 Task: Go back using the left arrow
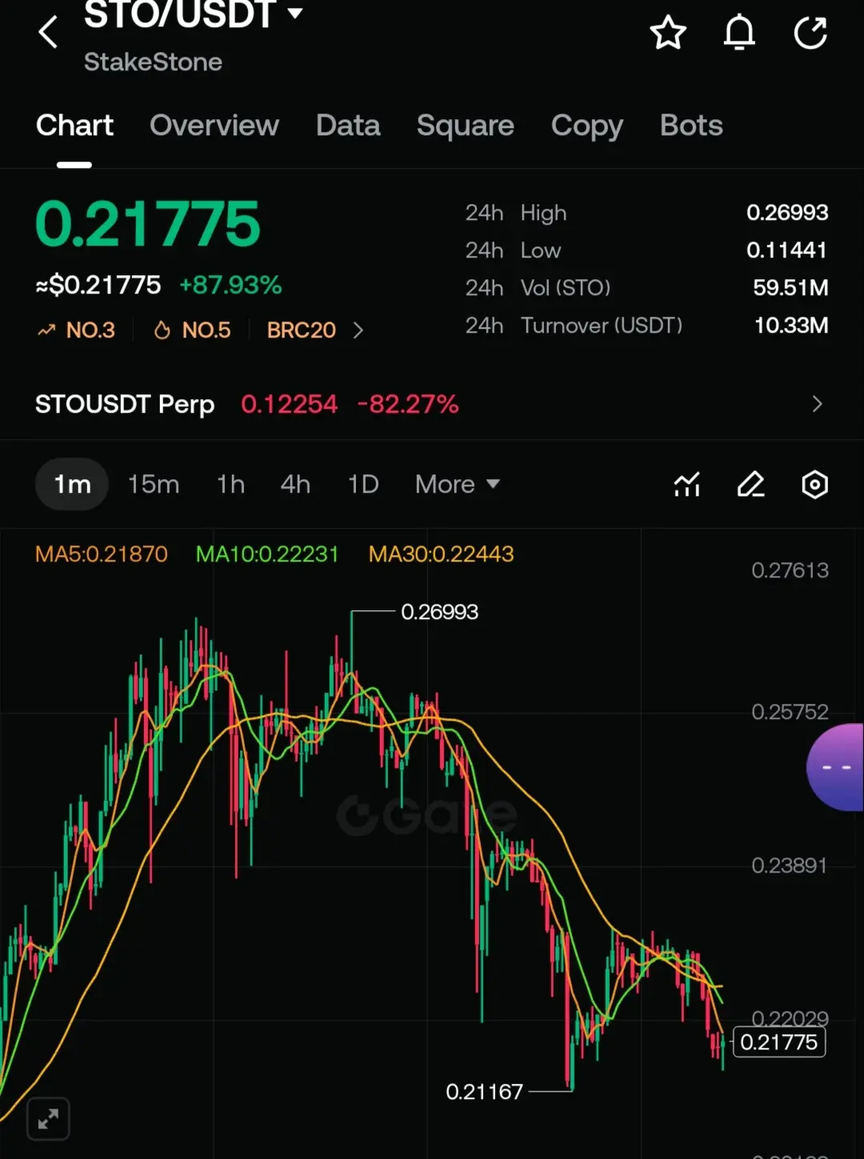click(48, 33)
